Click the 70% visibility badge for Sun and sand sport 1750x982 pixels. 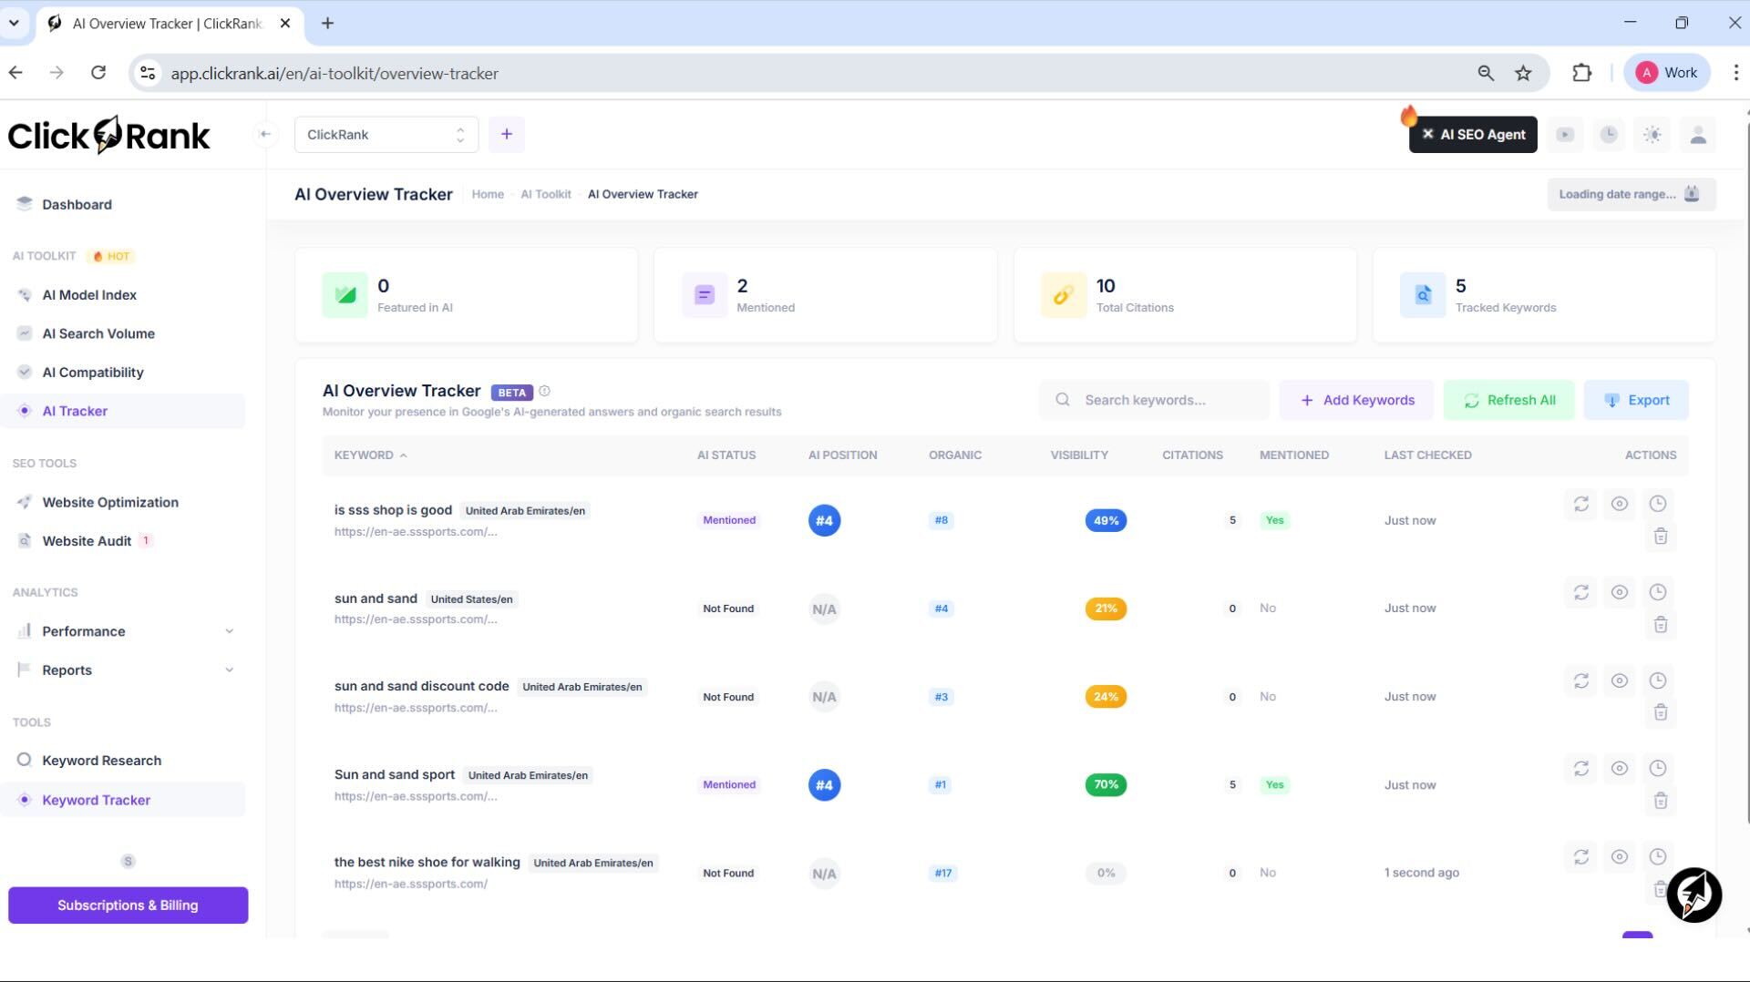[x=1106, y=784]
